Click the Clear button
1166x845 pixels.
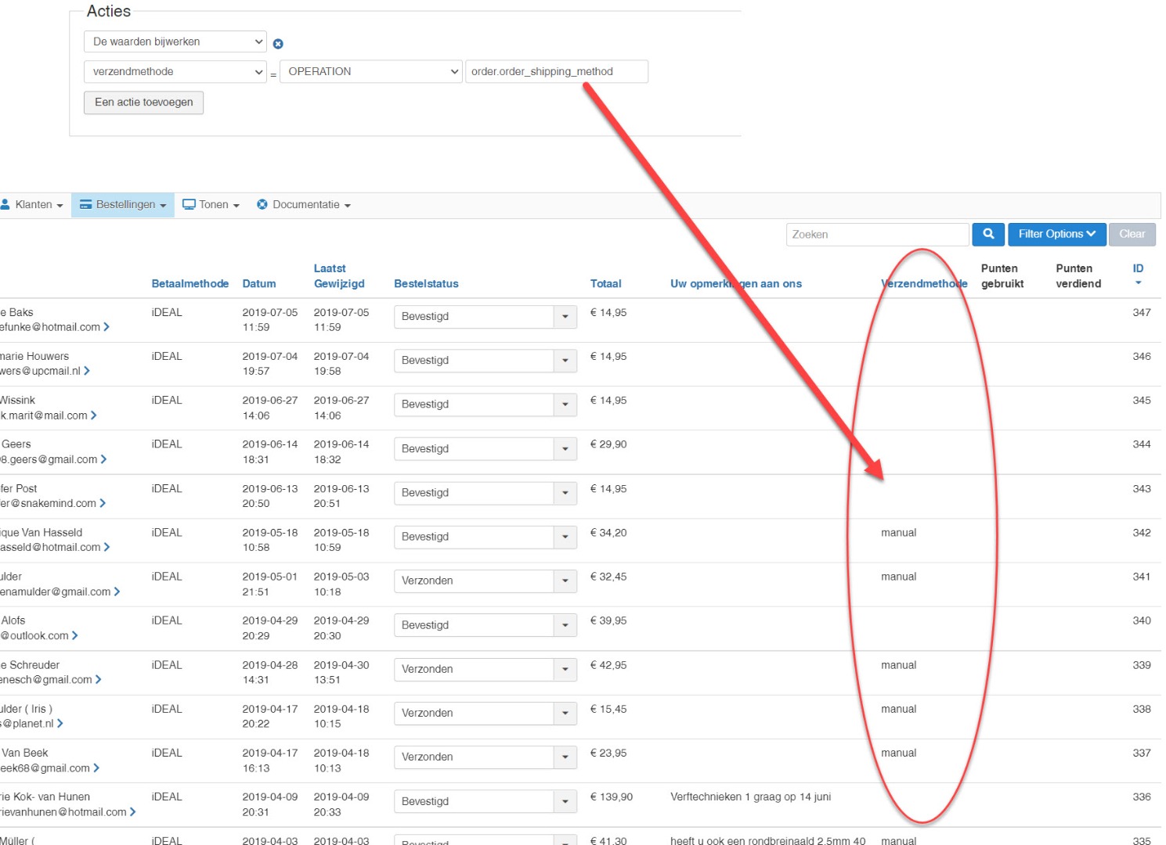(x=1132, y=234)
